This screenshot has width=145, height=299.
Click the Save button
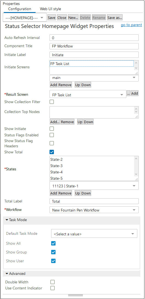click(51, 18)
